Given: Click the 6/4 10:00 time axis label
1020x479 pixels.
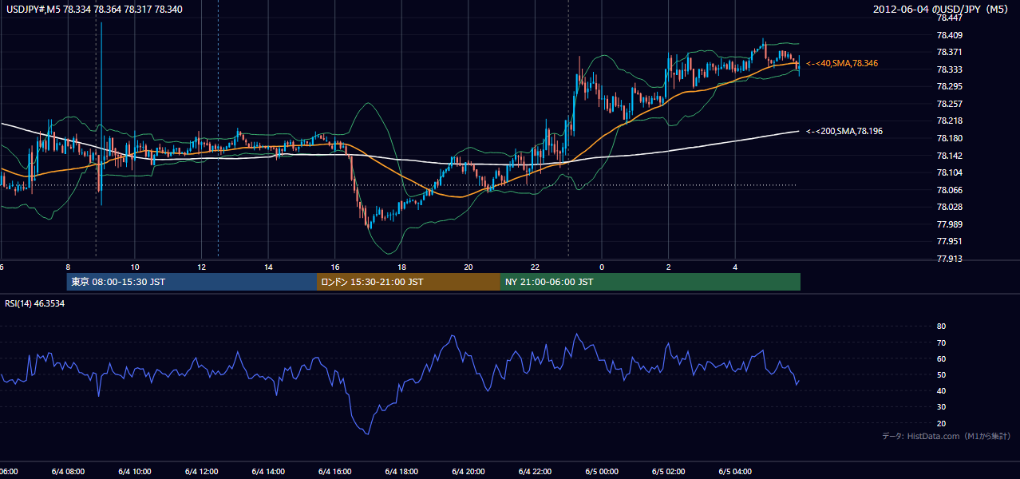Looking at the screenshot, I should [x=134, y=471].
